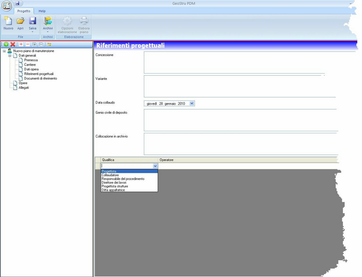Click the Salva floppy disk icon
This screenshot has width=362, height=277.
(33, 21)
